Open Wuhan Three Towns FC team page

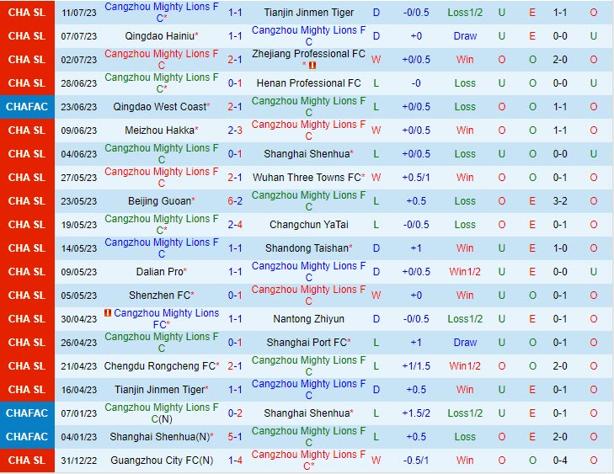click(307, 178)
